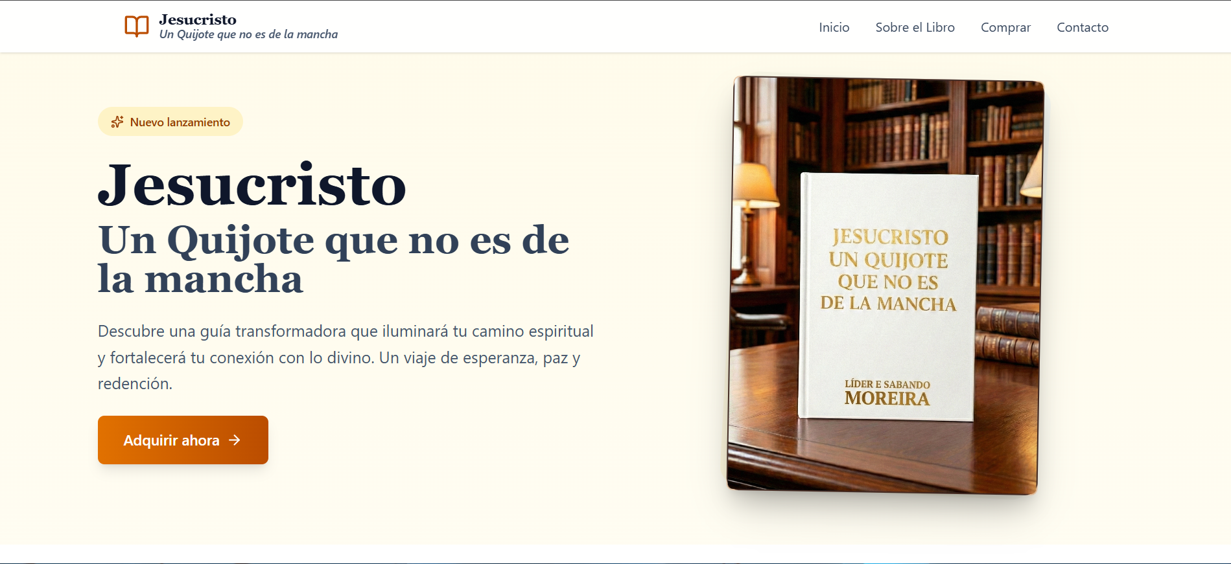The height and width of the screenshot is (564, 1231).
Task: Click the Nuevo lanzamiento badge label
Action: point(180,122)
